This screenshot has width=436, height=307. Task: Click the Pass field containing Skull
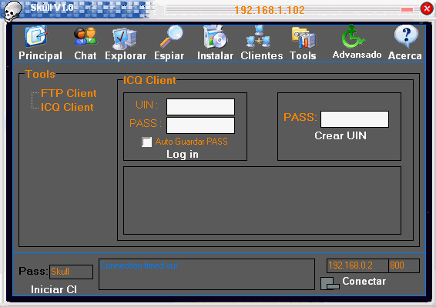click(x=71, y=272)
